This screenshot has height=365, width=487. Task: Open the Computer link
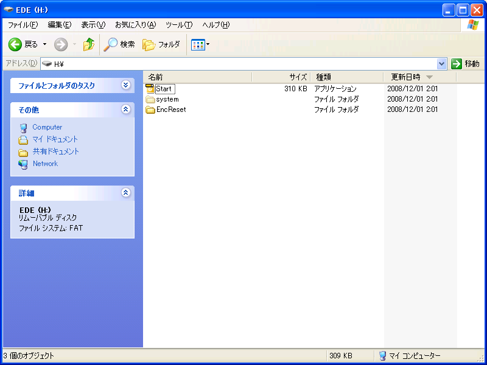pos(47,127)
